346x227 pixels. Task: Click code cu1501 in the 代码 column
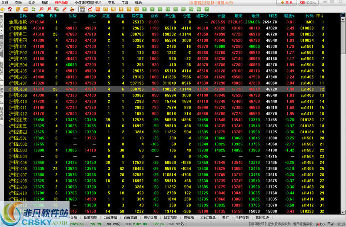307,46
